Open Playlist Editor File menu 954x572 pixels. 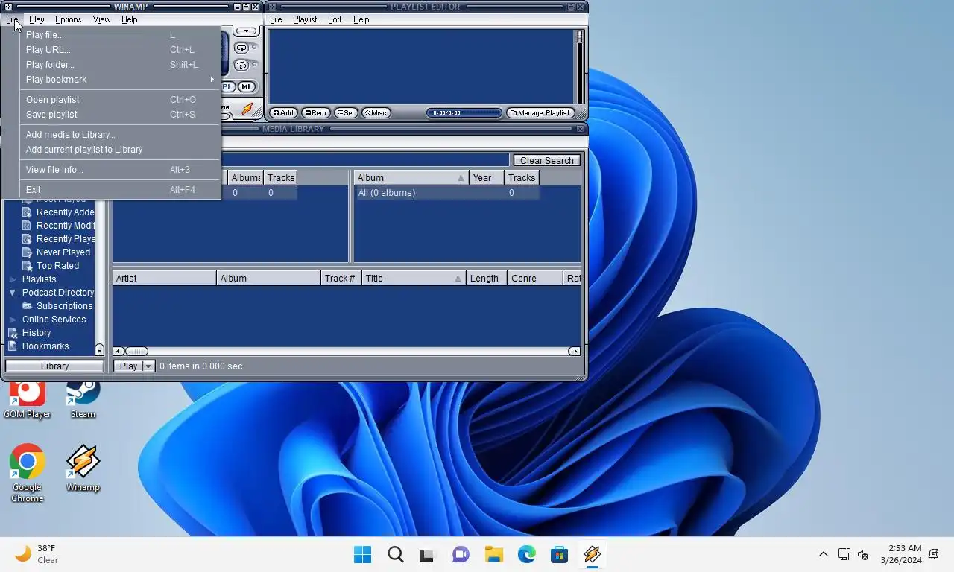point(276,19)
